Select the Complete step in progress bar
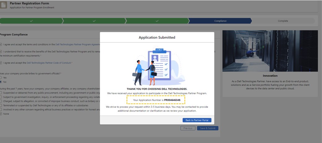Viewport: 322px width, 143px height. click(283, 21)
